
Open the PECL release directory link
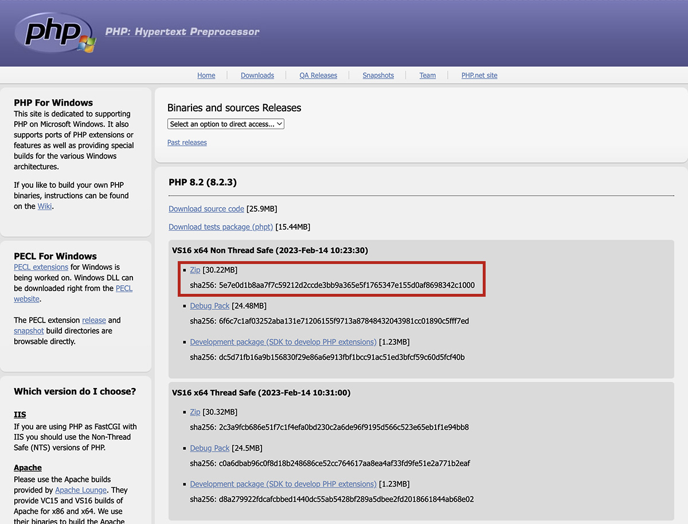(94, 320)
